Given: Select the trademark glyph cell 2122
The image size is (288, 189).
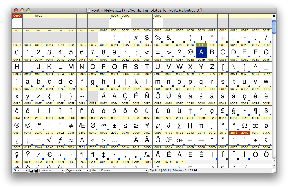Looking at the screenshot, I should (x=39, y=125).
